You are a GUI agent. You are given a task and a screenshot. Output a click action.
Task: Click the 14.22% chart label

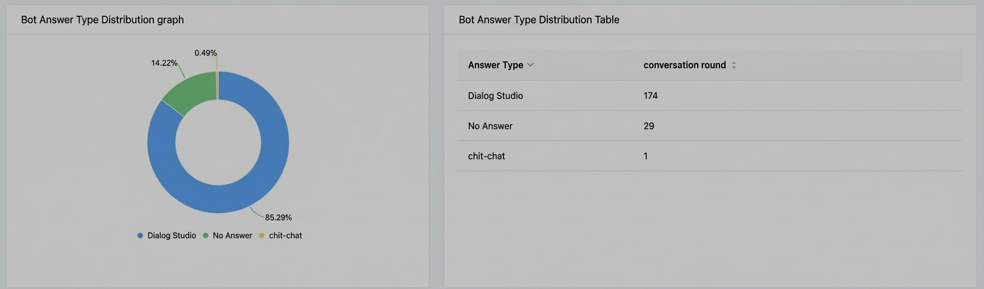164,63
